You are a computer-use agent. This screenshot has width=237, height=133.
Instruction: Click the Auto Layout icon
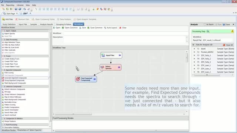pyautogui.click(x=105, y=28)
